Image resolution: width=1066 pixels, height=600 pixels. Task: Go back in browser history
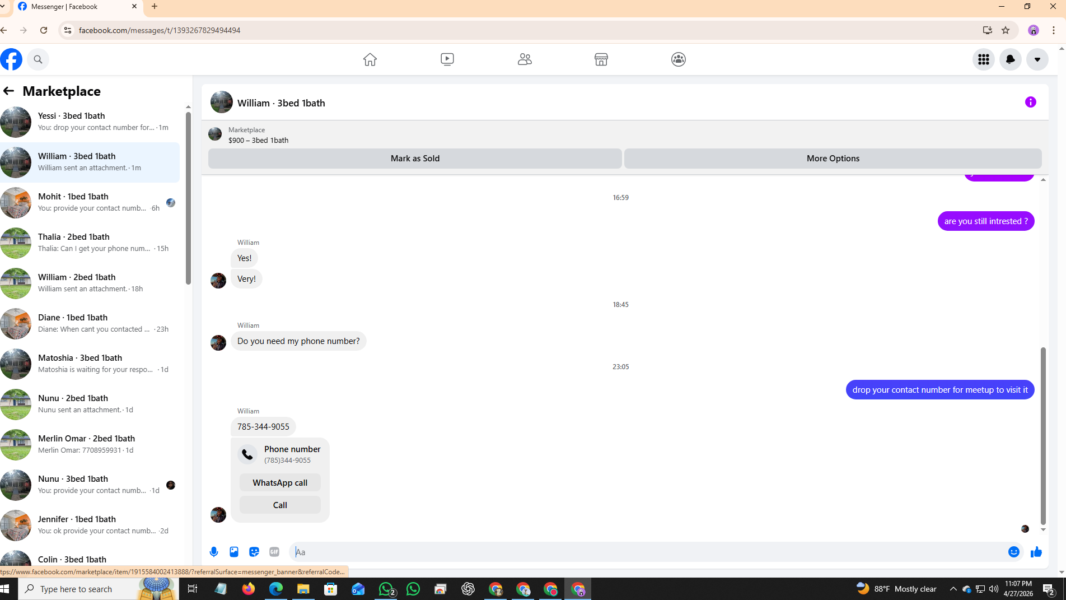(x=4, y=30)
